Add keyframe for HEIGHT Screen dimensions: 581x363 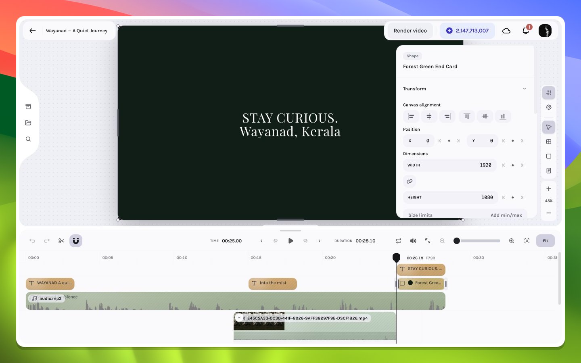click(x=513, y=198)
